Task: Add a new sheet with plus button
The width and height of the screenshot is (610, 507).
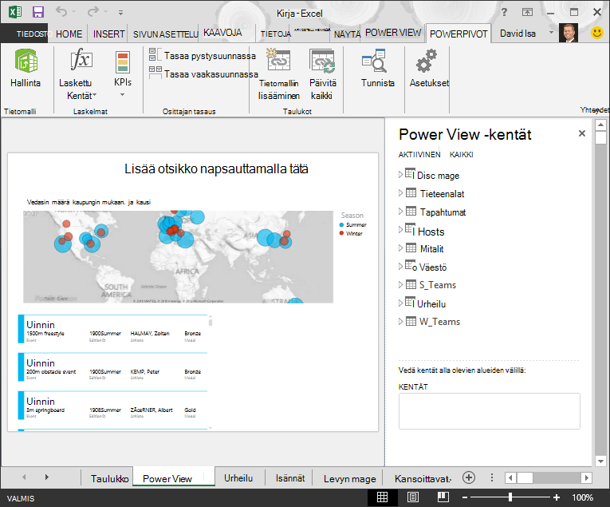Action: click(469, 477)
